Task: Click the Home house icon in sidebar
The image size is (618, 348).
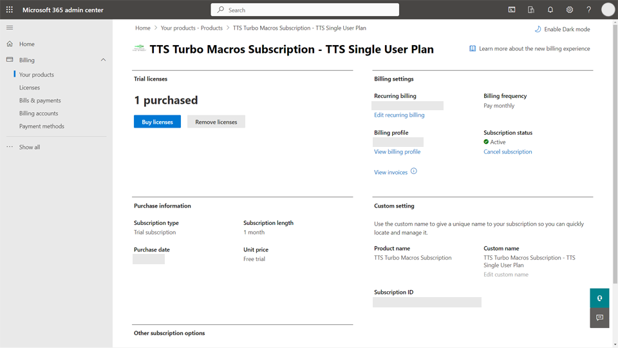Action: (10, 44)
